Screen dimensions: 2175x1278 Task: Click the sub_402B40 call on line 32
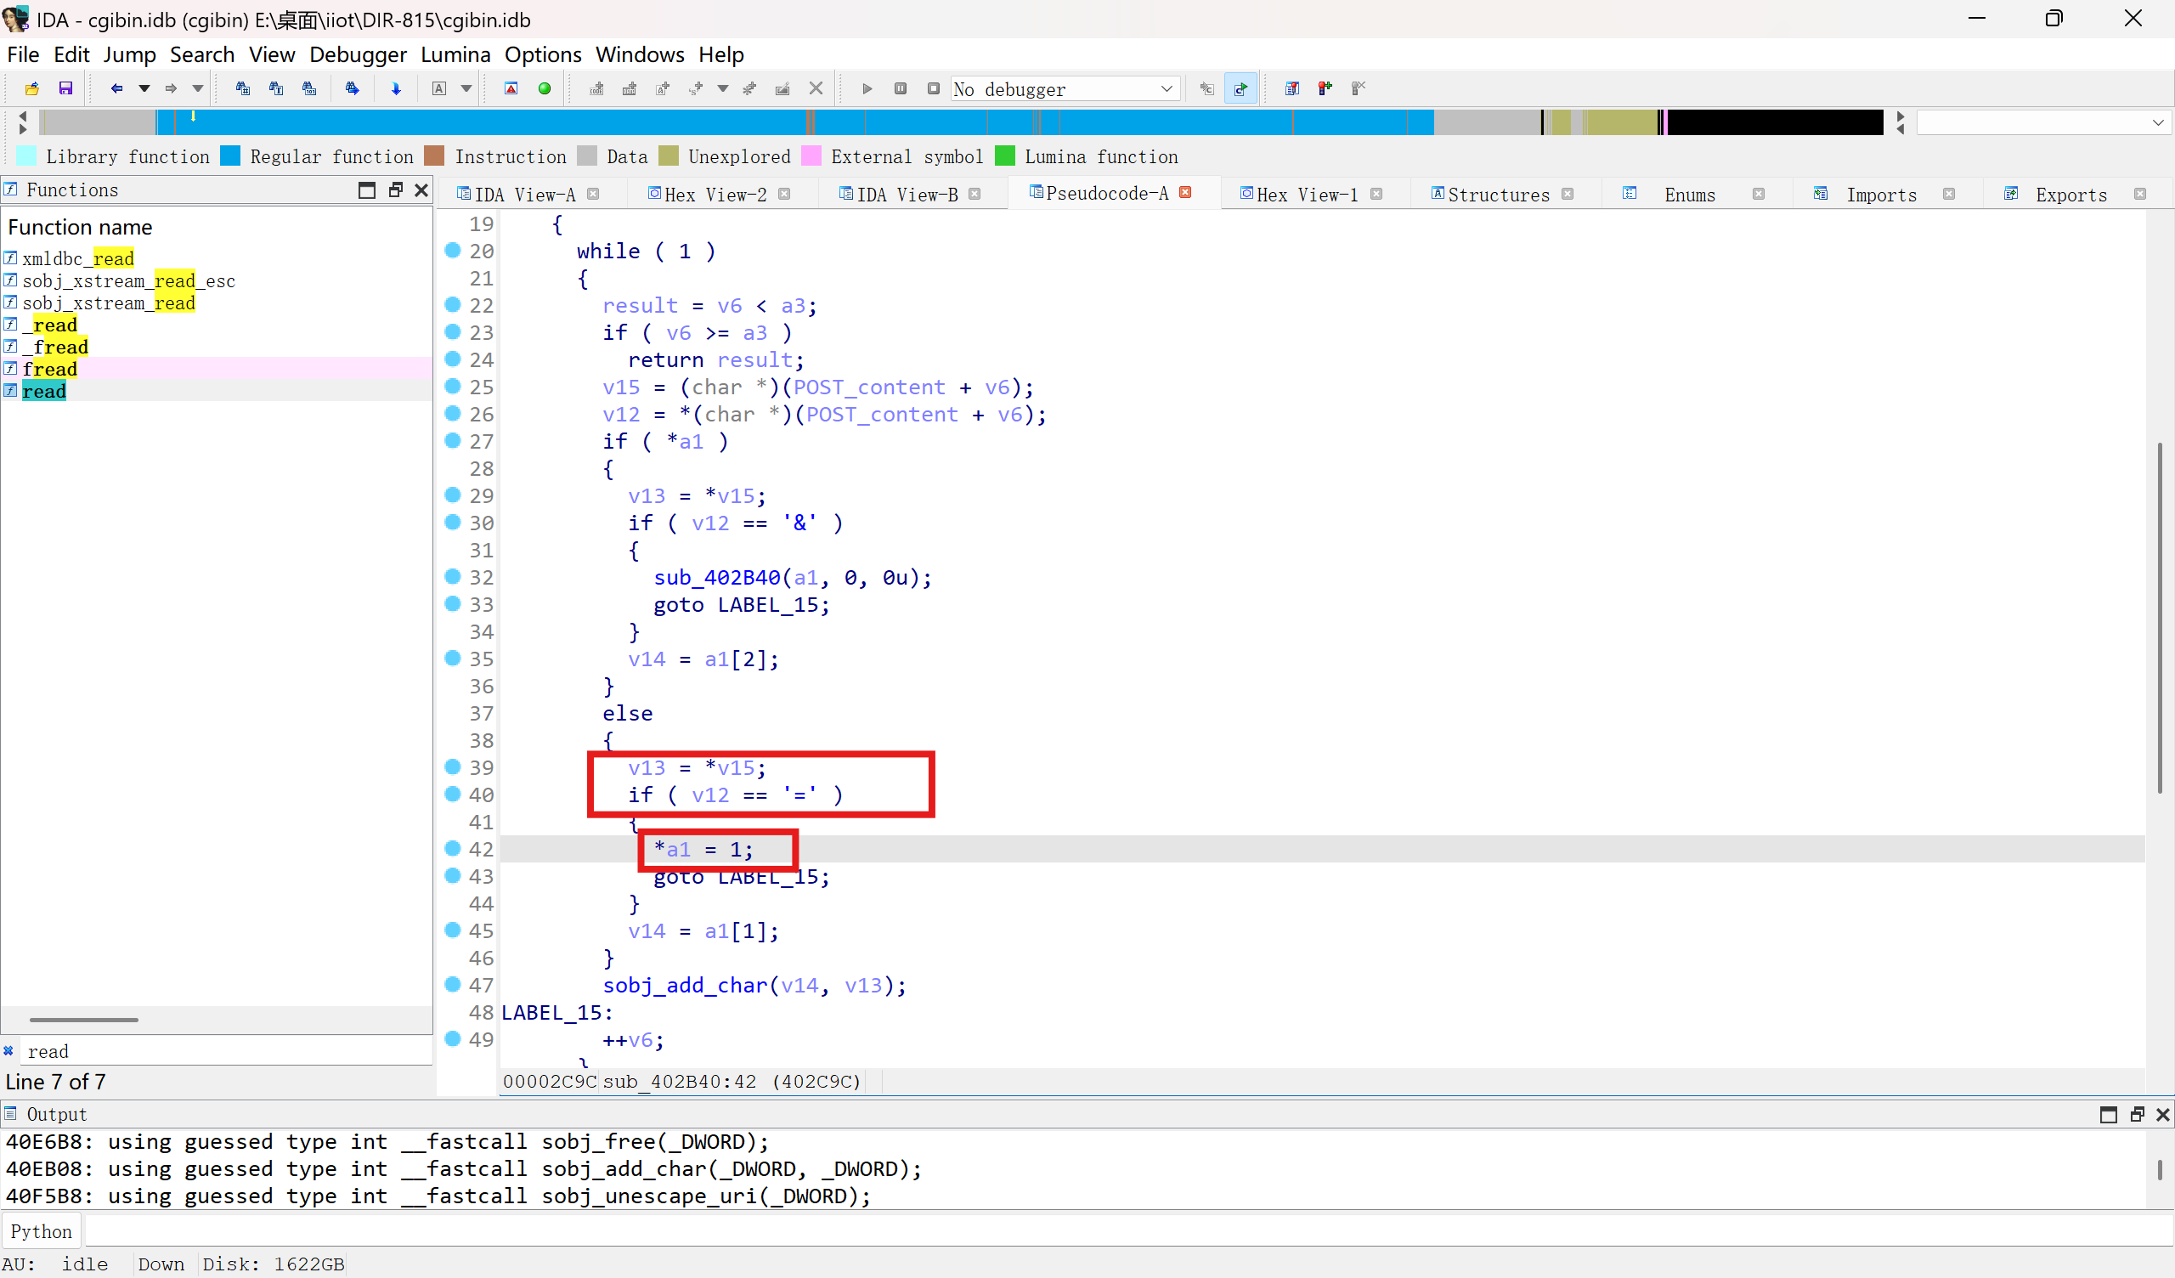[716, 577]
